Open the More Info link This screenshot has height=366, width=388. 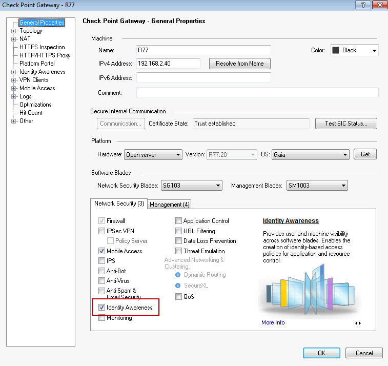[273, 322]
